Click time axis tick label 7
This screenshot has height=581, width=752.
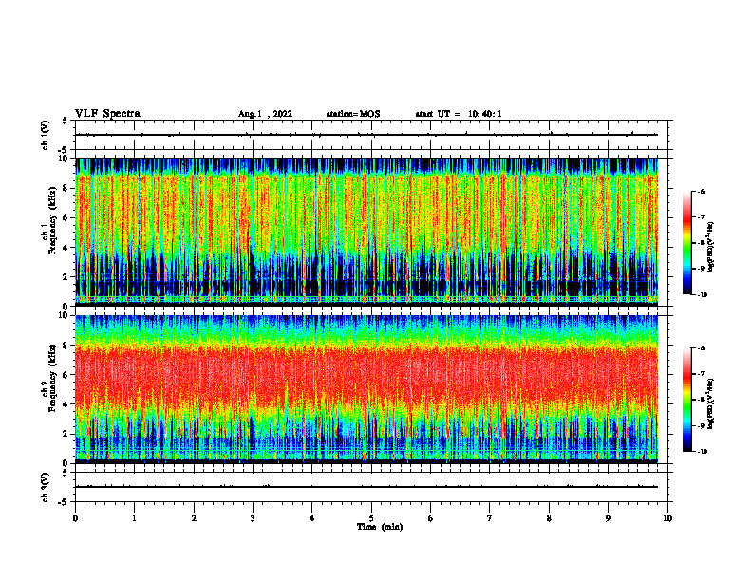(490, 518)
